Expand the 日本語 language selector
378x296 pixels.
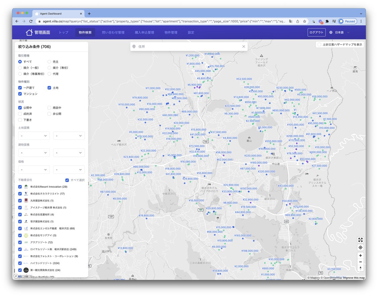click(339, 33)
